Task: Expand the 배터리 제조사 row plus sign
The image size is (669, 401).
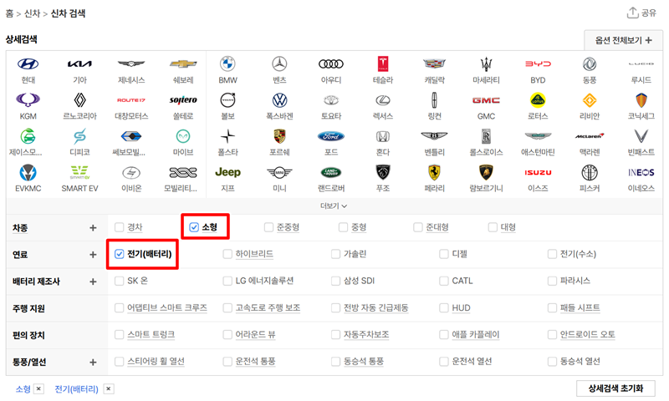Action: pos(93,282)
